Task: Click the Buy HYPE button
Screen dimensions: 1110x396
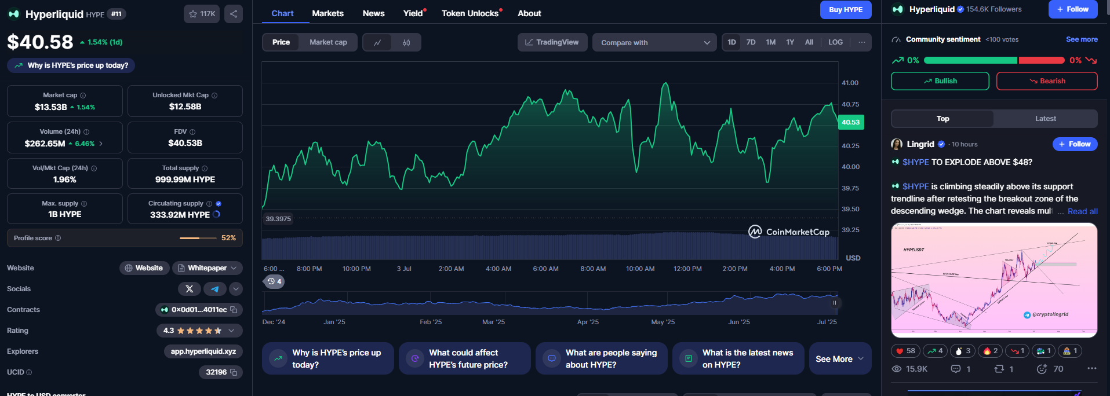Action: click(846, 10)
